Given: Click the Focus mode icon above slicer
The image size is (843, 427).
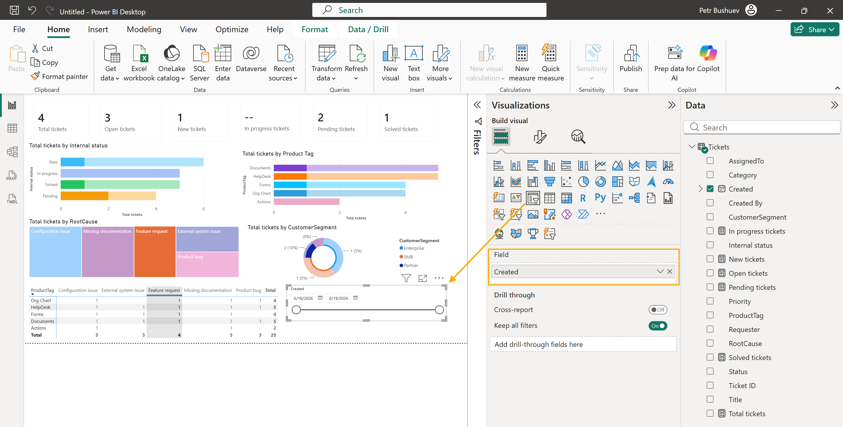Looking at the screenshot, I should [423, 278].
